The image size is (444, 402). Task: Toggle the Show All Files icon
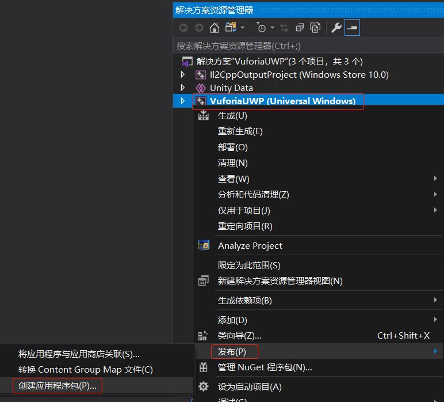tap(315, 28)
